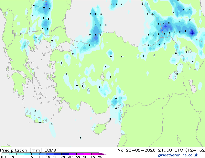The image size is (205, 158).
Task: Select the 30–35 mm purple legend swatch
Action: coord(72,154)
